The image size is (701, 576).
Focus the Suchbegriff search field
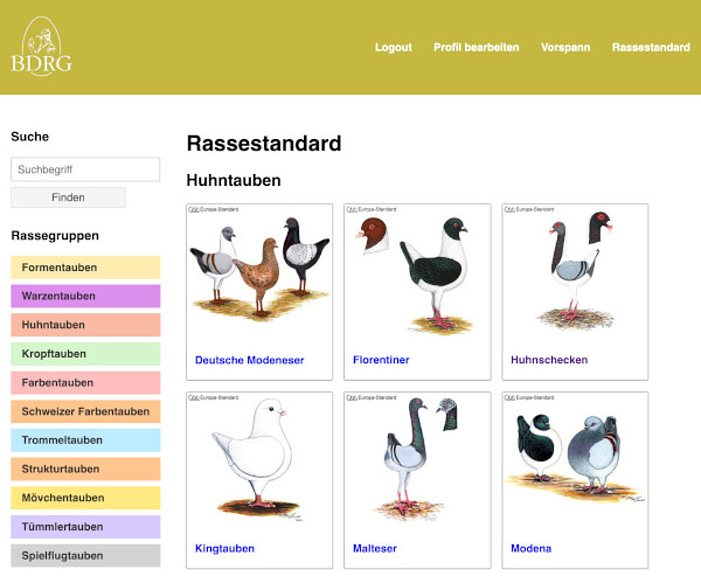(85, 170)
